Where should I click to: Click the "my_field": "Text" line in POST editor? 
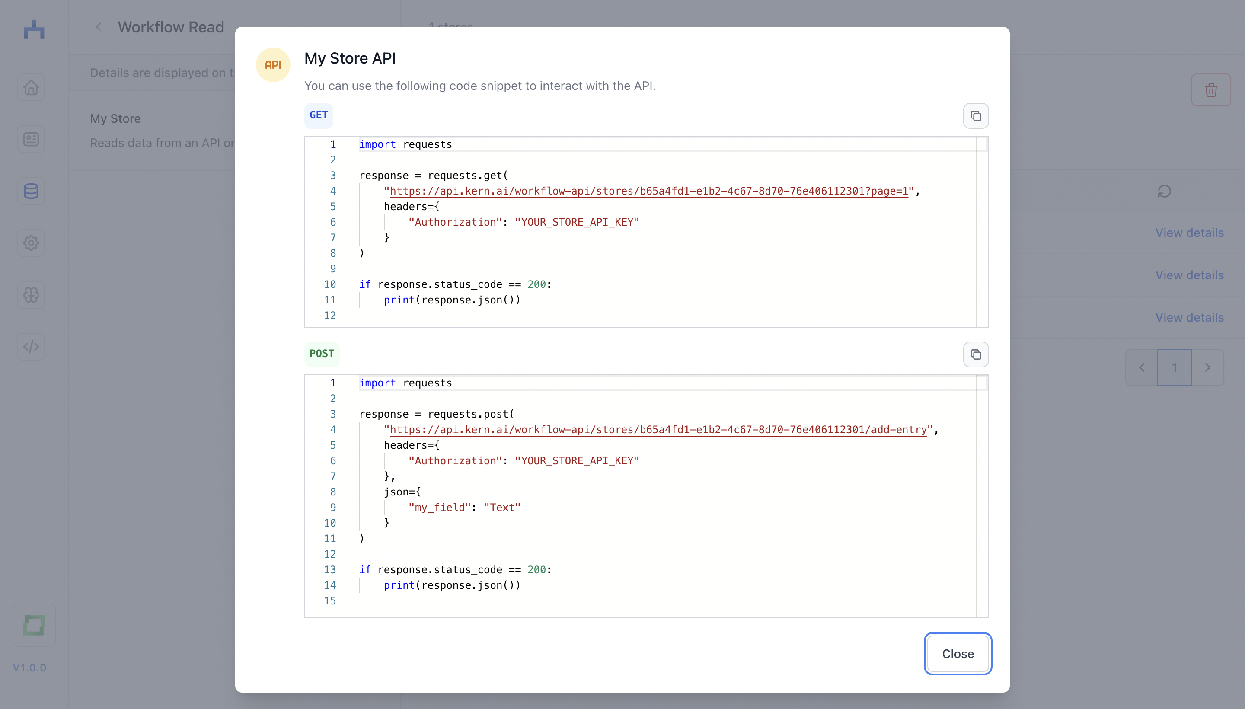pos(465,508)
